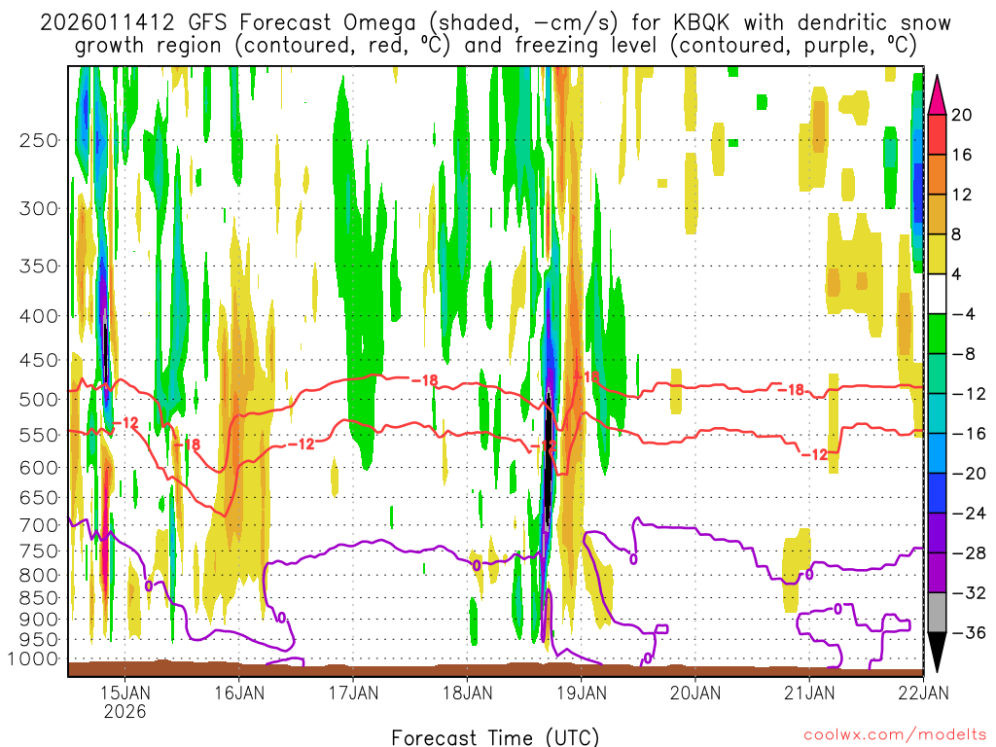
Task: Click the 18JAN date label on time axis
Action: click(x=467, y=693)
